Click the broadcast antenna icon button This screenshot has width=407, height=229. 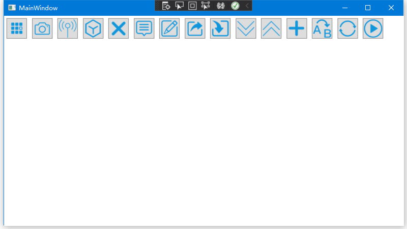point(68,28)
